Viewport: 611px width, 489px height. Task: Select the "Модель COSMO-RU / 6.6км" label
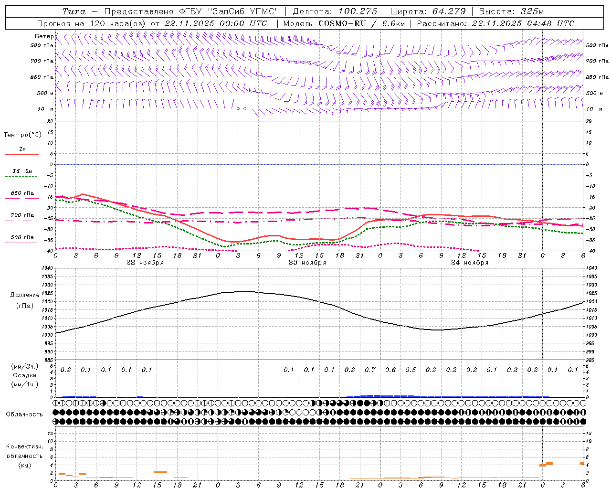[344, 23]
